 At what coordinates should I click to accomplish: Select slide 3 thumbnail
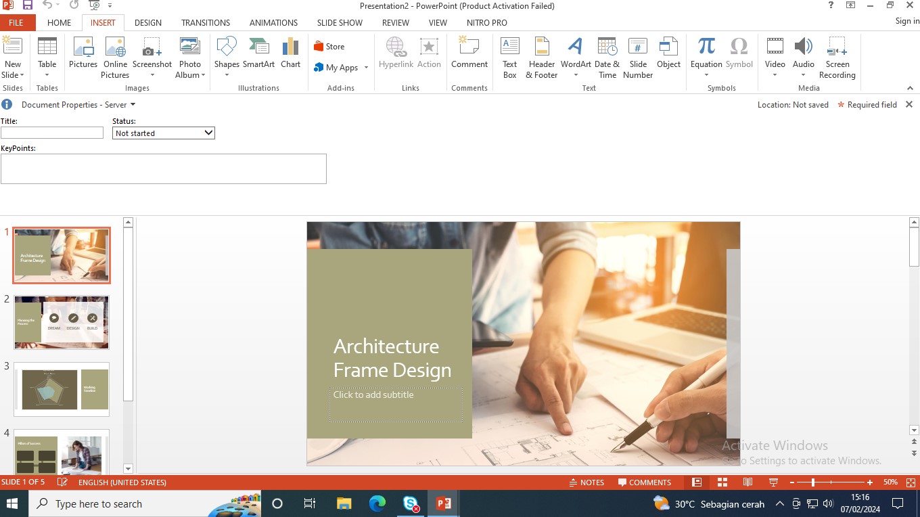[x=61, y=389]
